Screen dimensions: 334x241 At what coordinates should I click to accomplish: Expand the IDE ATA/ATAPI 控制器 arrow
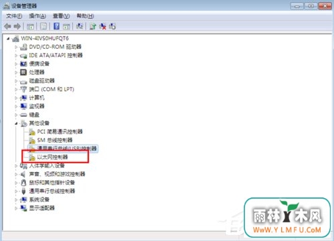point(16,56)
